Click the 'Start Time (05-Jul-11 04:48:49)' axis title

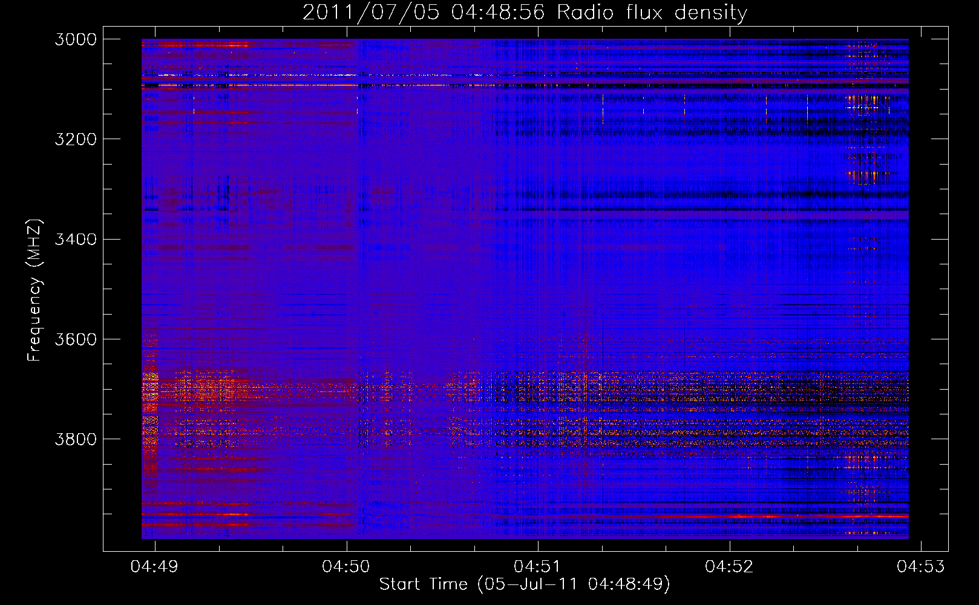[x=525, y=584]
